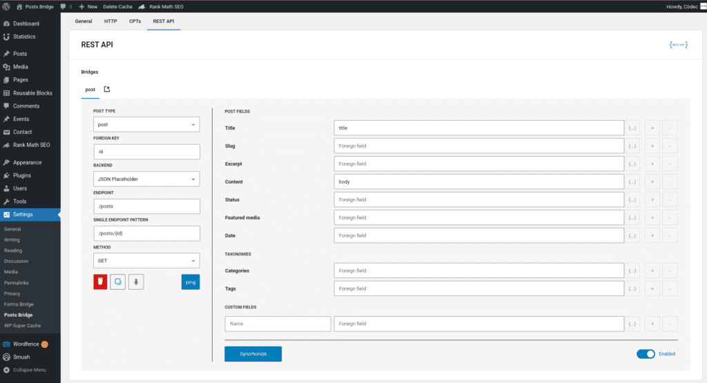Click the add new bridge icon
707x383 pixels.
coord(107,90)
